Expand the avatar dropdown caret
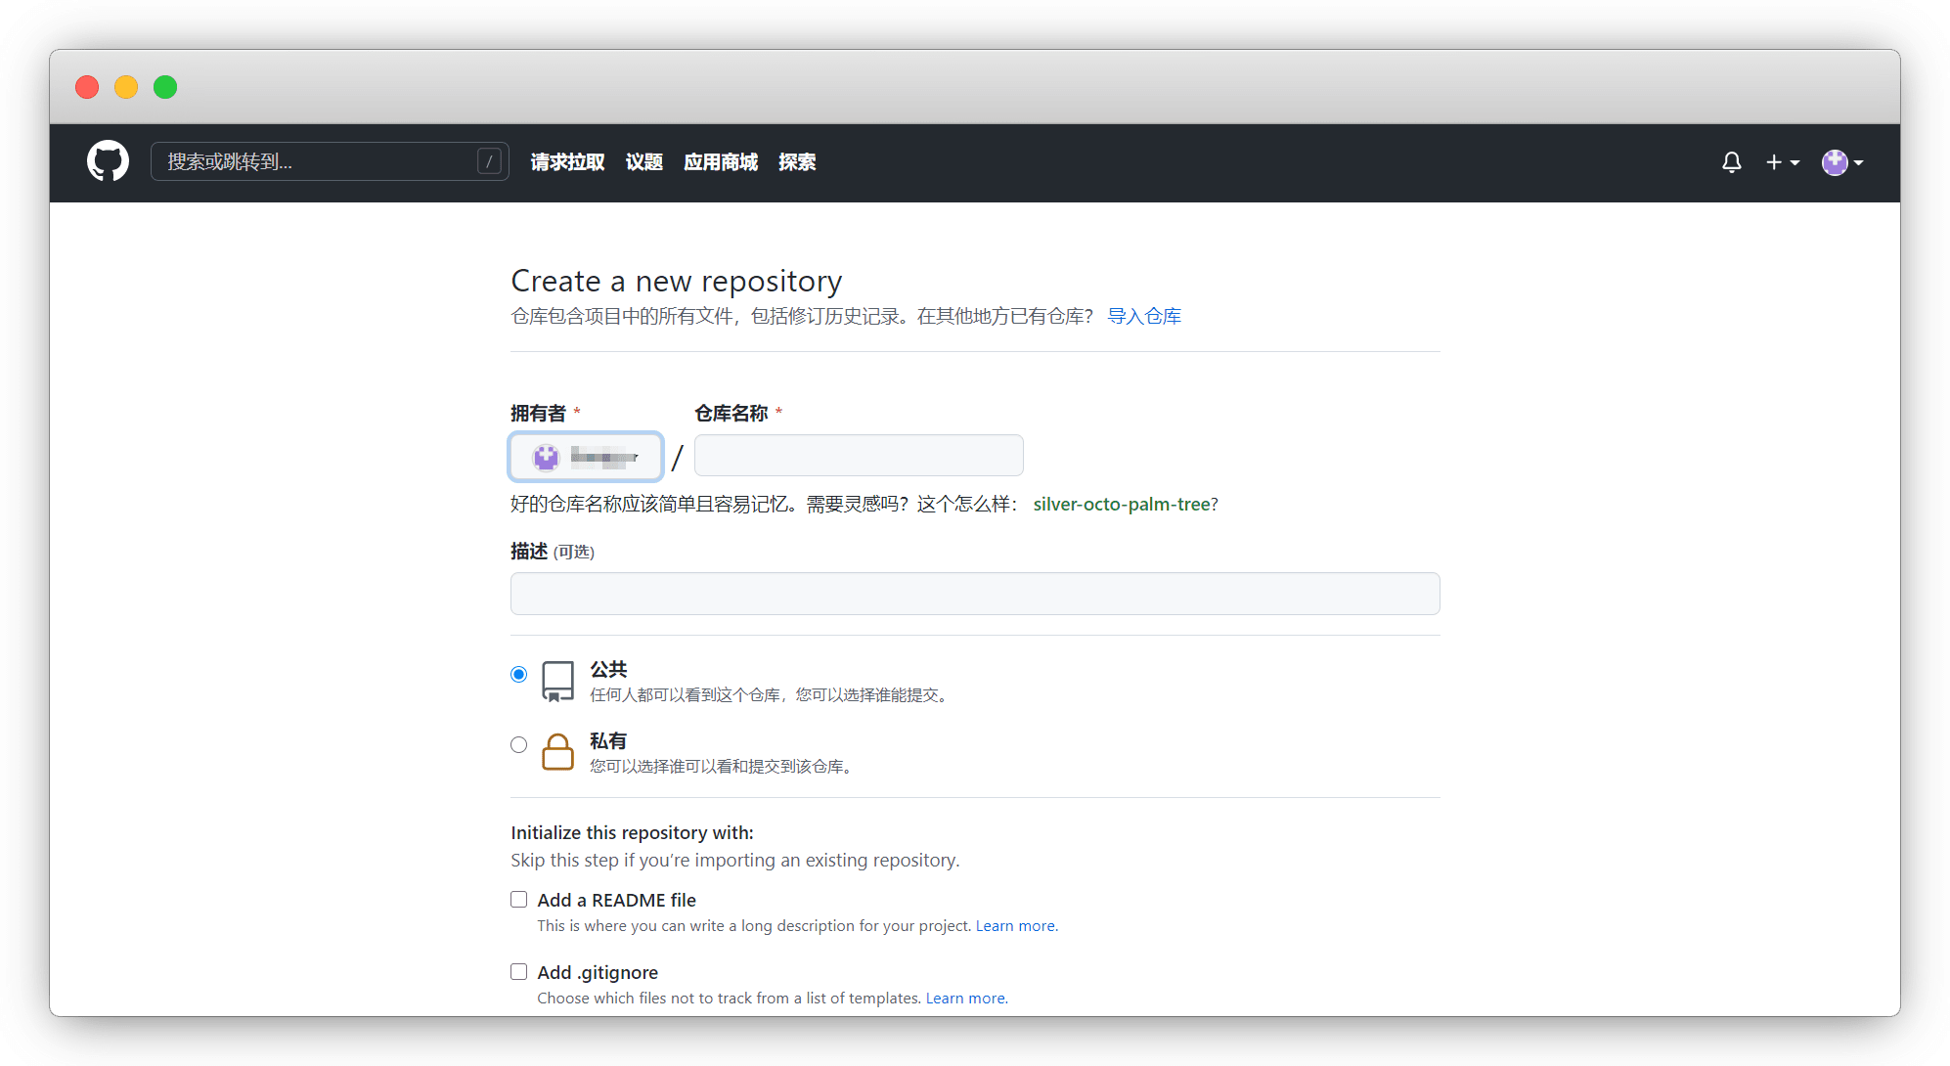1950x1066 pixels. coord(1859,163)
